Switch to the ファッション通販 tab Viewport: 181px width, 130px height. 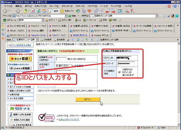(x=37, y=31)
